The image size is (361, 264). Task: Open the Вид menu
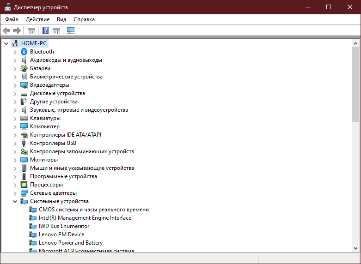[61, 19]
